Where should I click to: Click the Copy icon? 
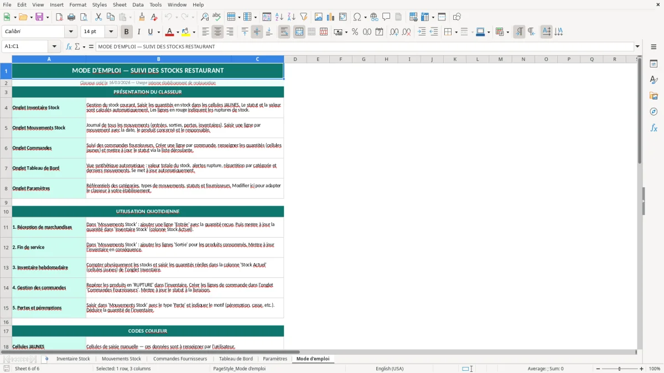[111, 17]
